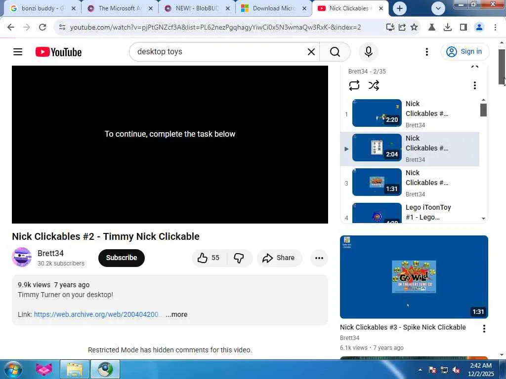Click the playlist panel scrollbar thumb

483,110
